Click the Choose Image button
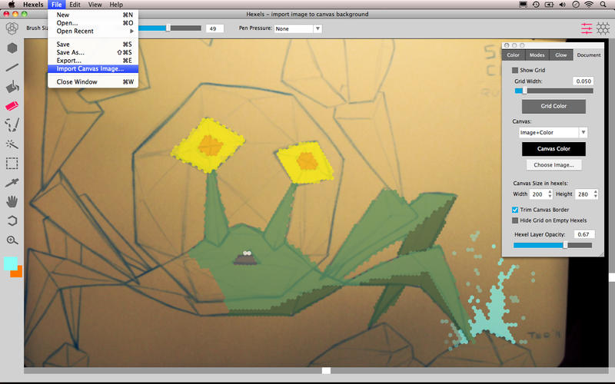 [553, 164]
